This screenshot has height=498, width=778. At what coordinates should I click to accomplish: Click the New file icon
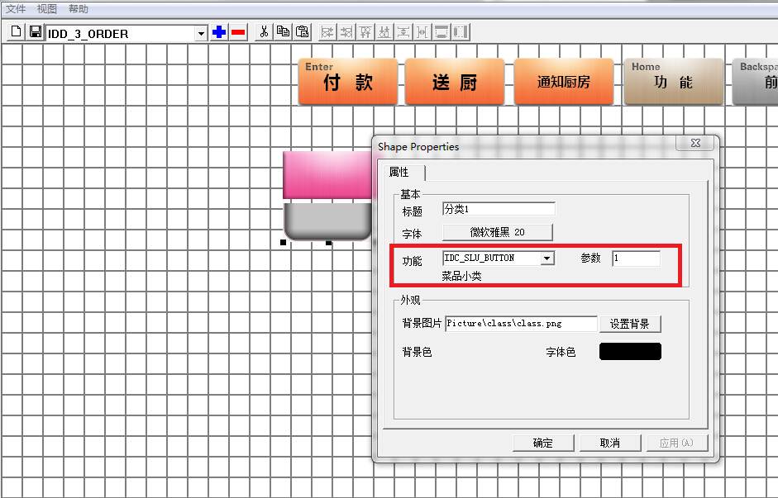click(16, 32)
